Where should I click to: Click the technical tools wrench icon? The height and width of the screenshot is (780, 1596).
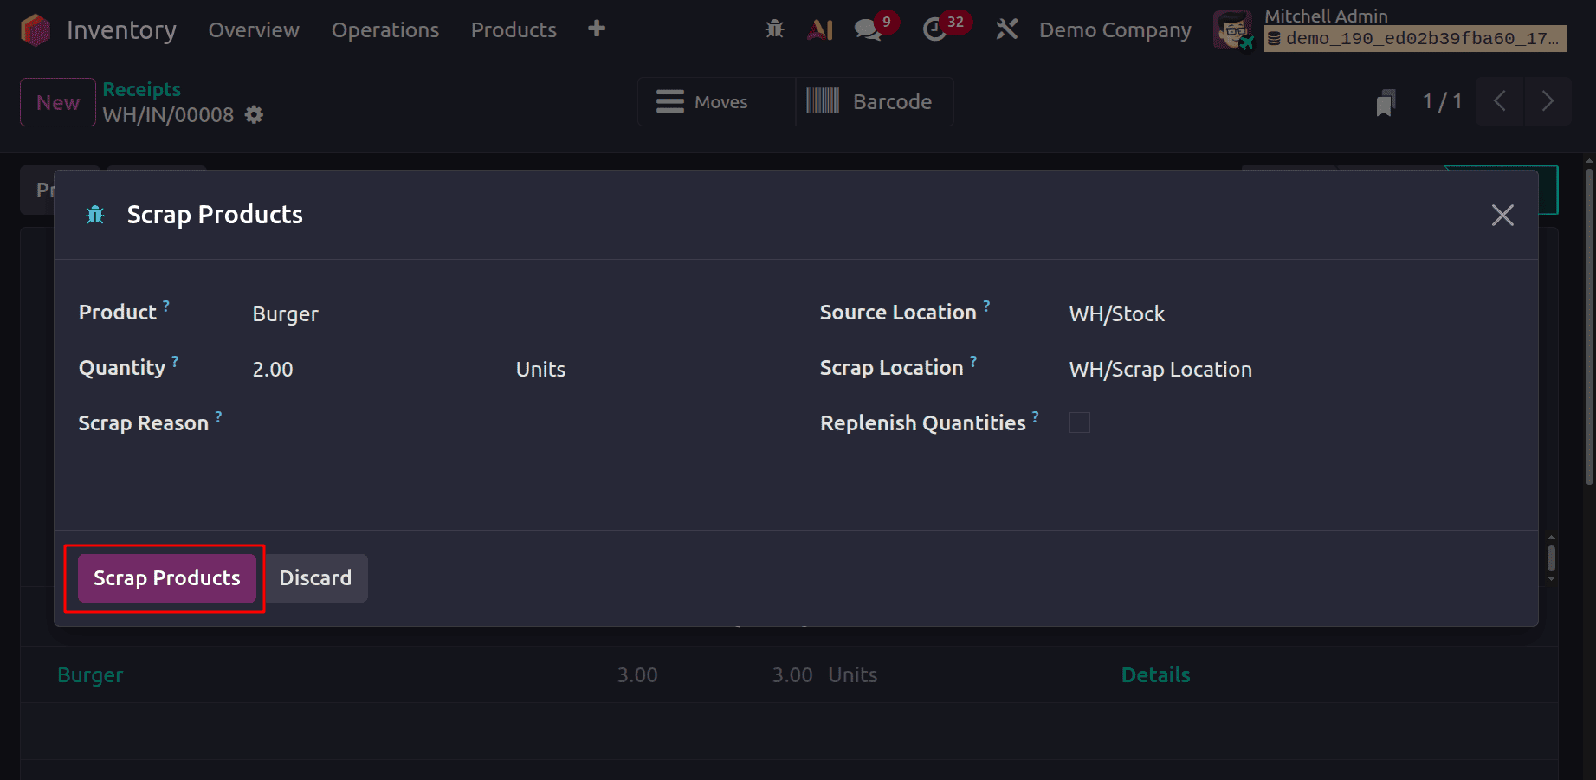pyautogui.click(x=1006, y=29)
